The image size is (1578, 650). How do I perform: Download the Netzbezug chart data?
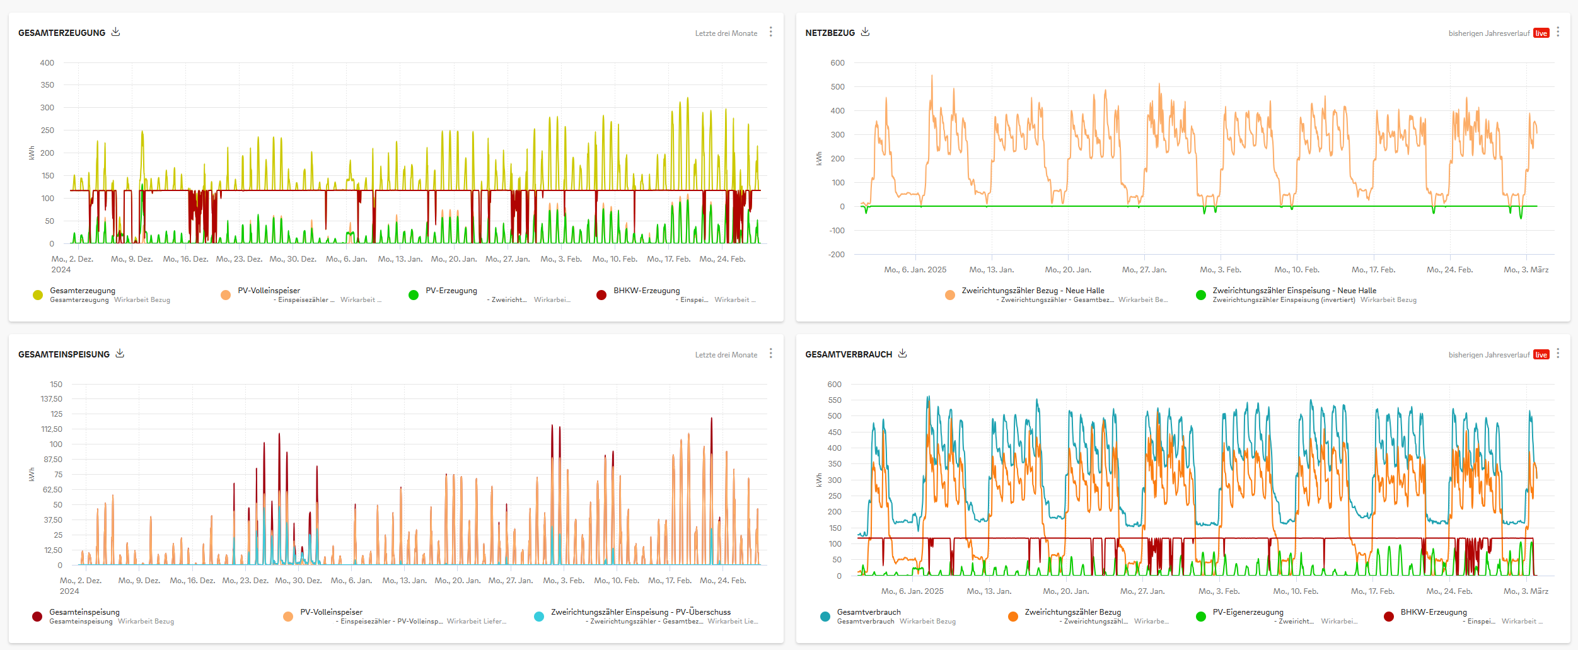pyautogui.click(x=865, y=32)
